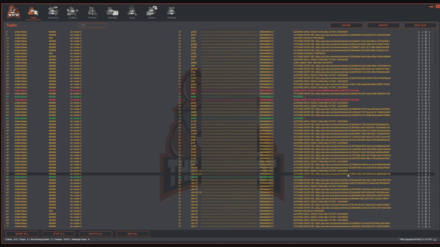This screenshot has height=247, width=440.
Task: Delete task row 52 trash icon
Action: pos(426,168)
